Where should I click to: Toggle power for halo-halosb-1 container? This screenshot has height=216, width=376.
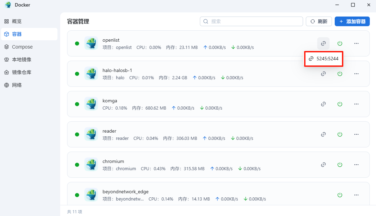click(x=340, y=74)
